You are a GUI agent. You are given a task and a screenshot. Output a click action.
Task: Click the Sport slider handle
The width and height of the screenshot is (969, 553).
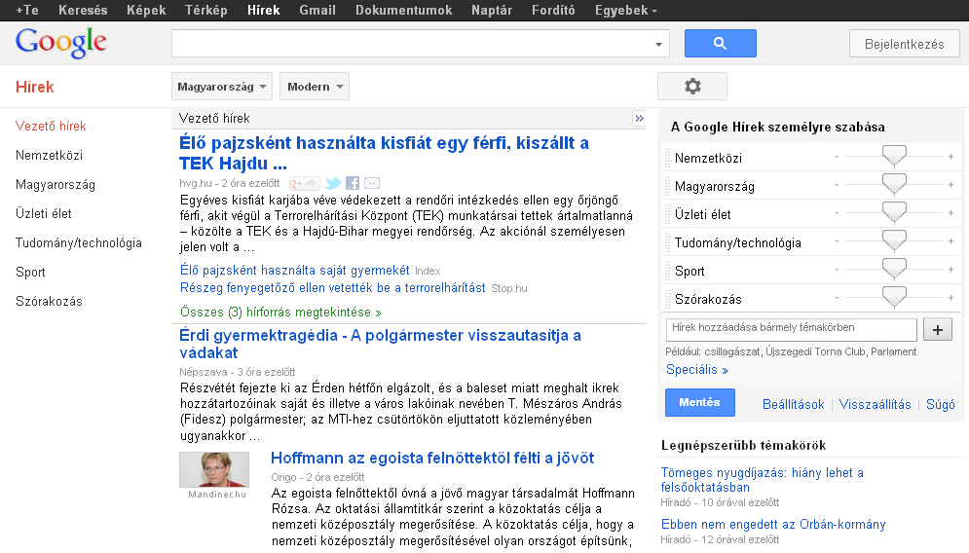coord(894,270)
